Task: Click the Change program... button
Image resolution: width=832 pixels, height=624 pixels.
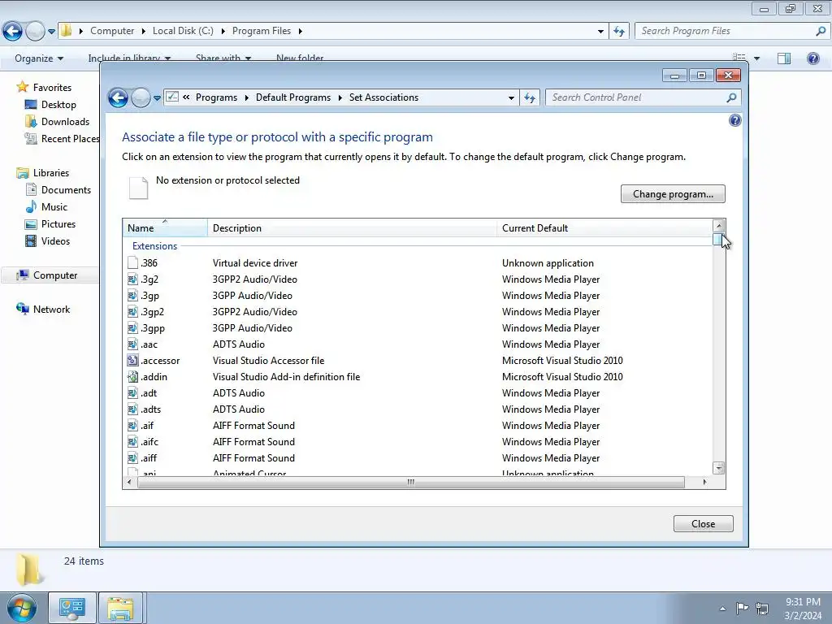Action: [x=673, y=193]
